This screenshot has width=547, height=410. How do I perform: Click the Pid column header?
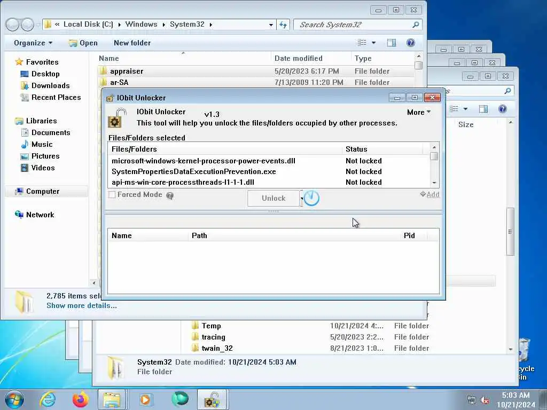tap(409, 235)
